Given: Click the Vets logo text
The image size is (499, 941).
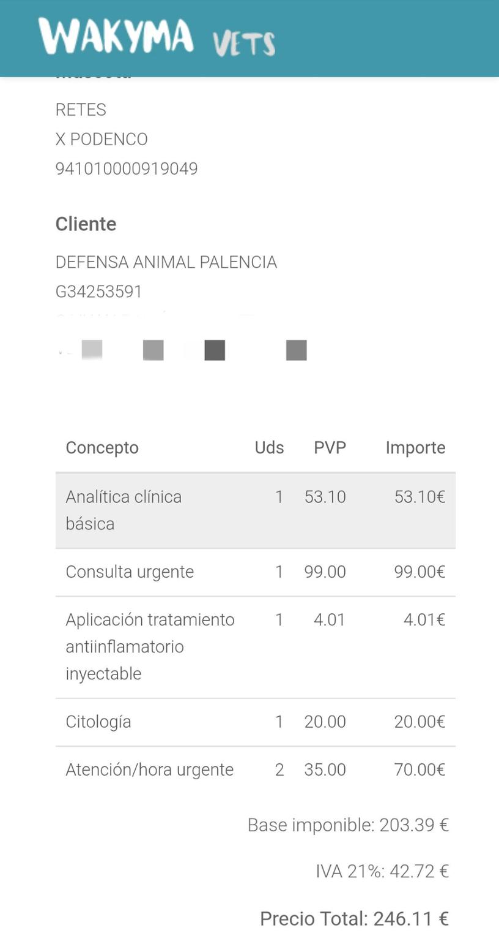Looking at the screenshot, I should tap(244, 43).
